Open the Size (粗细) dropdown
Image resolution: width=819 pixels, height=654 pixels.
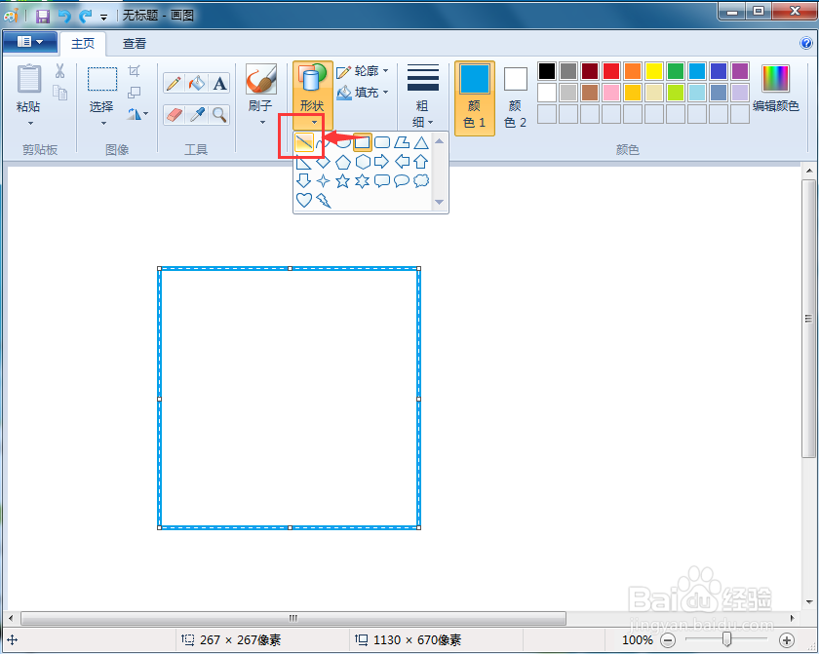tap(422, 96)
